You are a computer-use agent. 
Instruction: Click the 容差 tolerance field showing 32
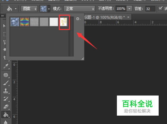click(150, 9)
